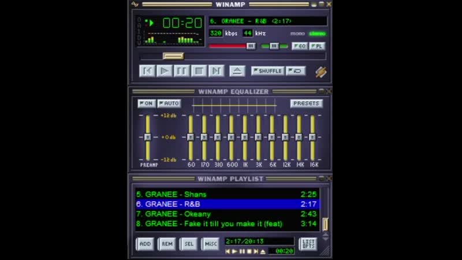Enable the equalizer AUTO button
The width and height of the screenshot is (462, 260).
[x=169, y=103]
